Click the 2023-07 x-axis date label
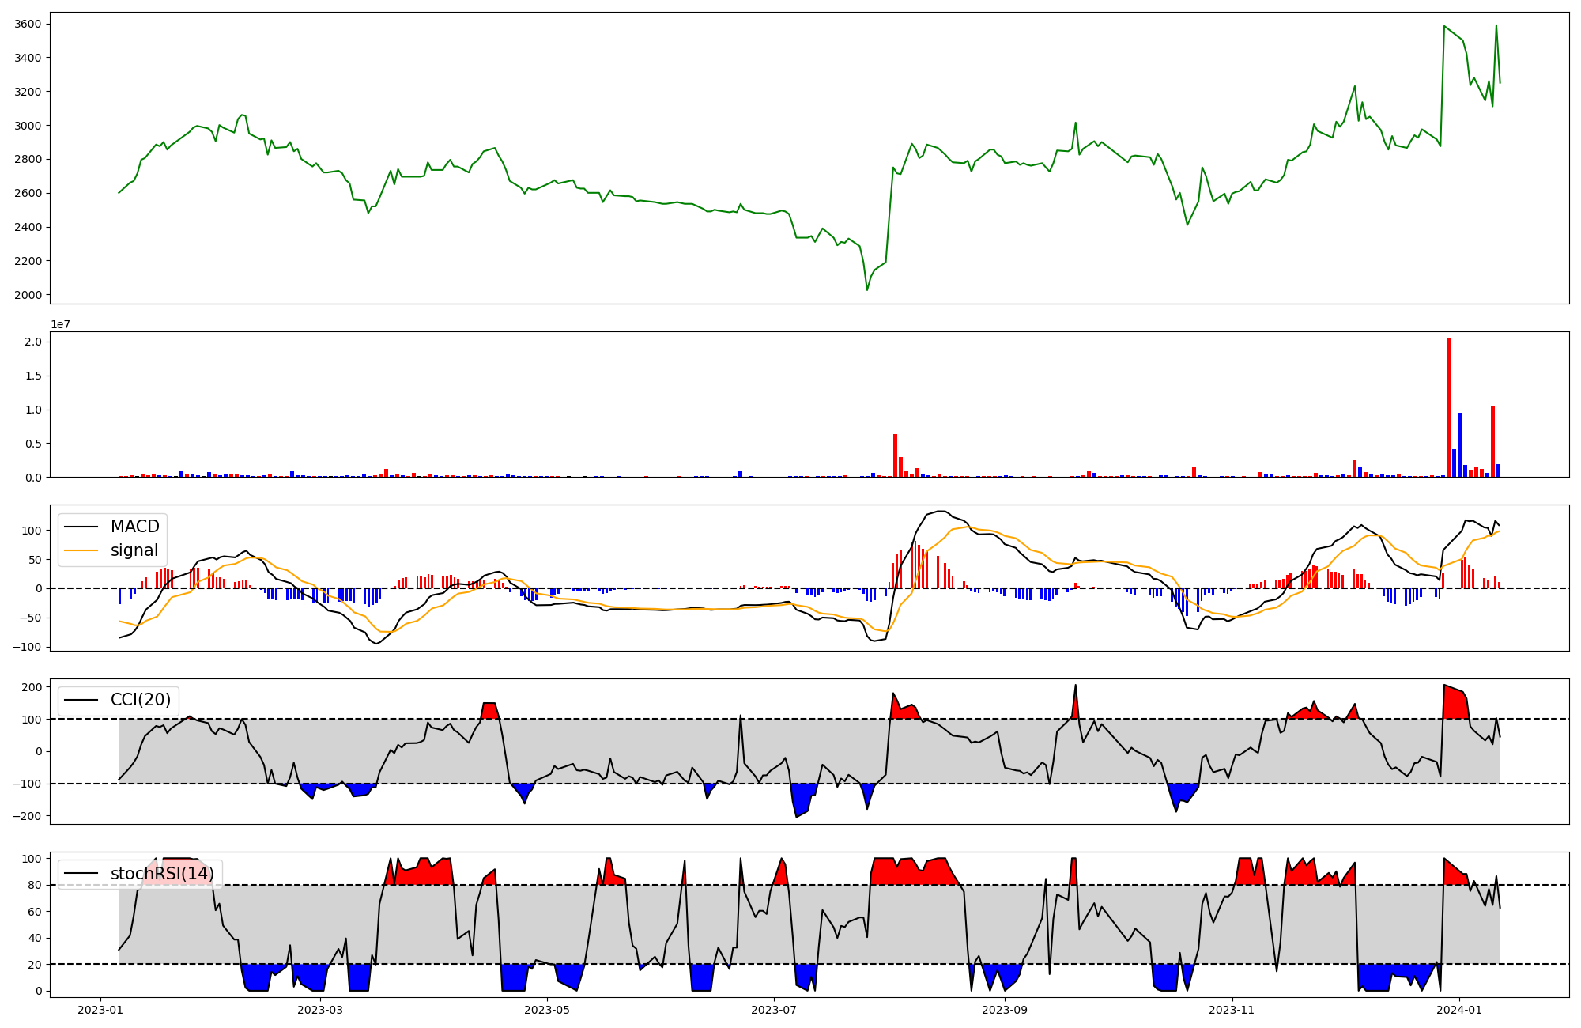The width and height of the screenshot is (1581, 1028). click(773, 1010)
